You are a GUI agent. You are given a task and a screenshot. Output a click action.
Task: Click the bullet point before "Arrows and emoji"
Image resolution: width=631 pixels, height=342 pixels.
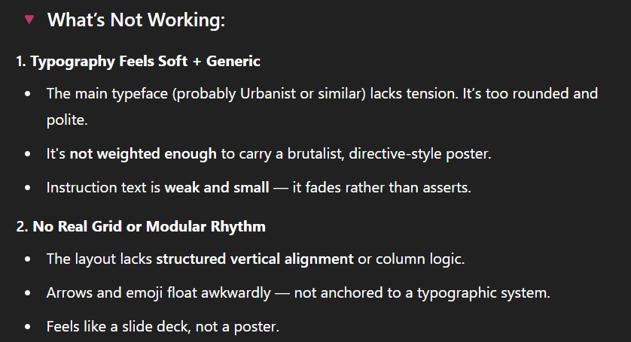[28, 293]
